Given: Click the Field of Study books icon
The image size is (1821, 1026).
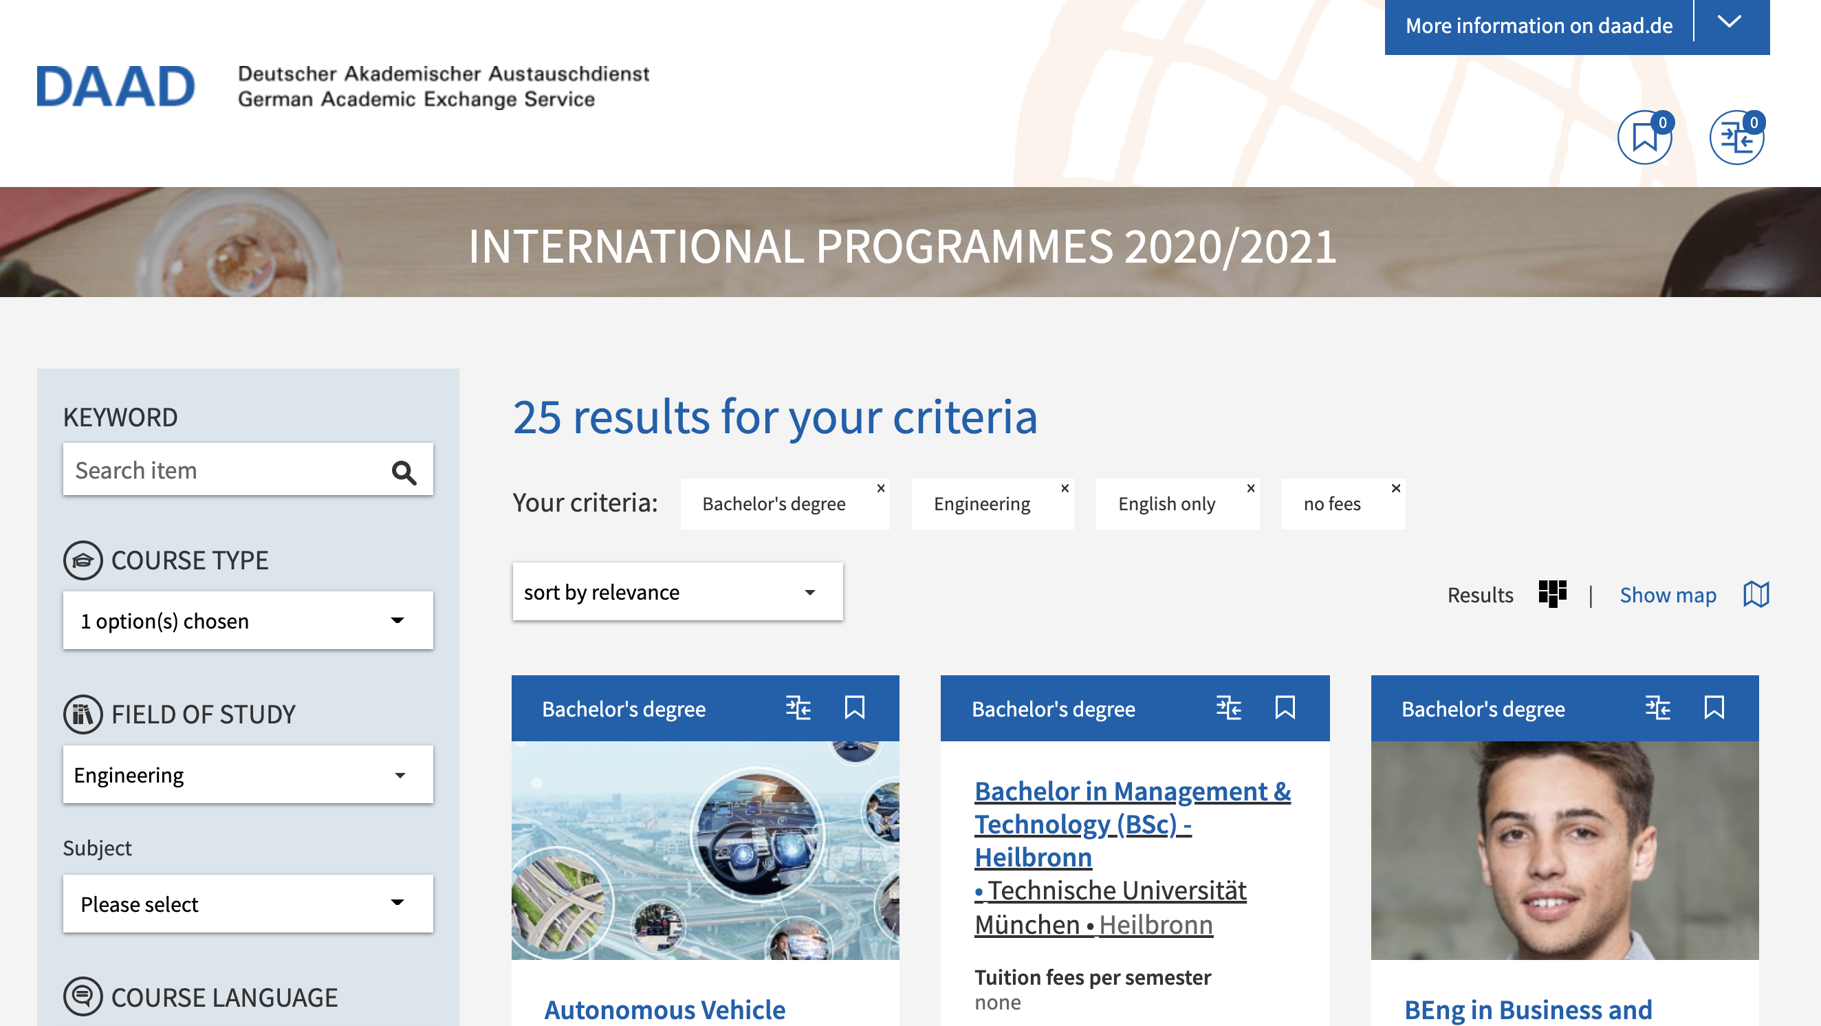Looking at the screenshot, I should coord(83,714).
